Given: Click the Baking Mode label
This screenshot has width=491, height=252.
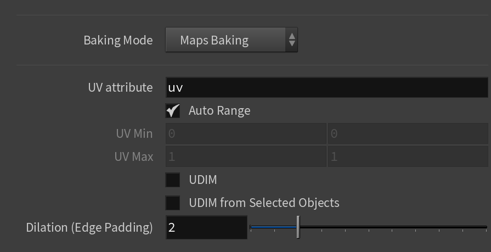Looking at the screenshot, I should [118, 40].
